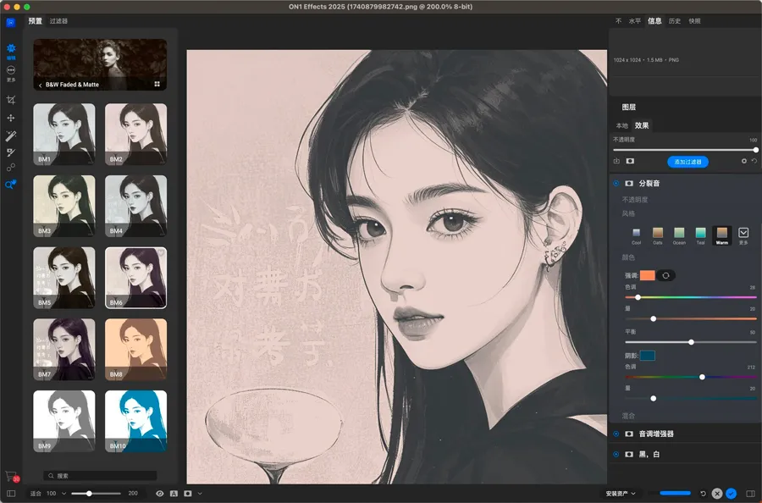Switch to the 过滤器 tab
Screen dimensions: 762x503
point(58,20)
